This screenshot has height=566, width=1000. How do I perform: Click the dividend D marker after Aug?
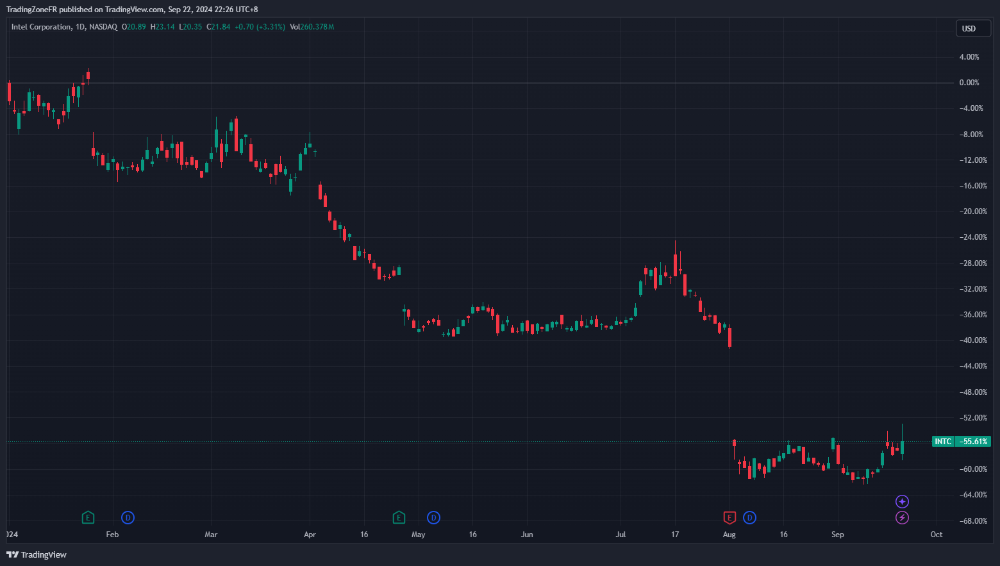point(749,517)
